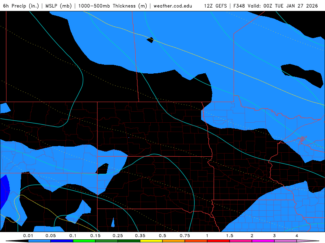Click the bright green 0.1–0.15 legend swatch

click(84, 241)
